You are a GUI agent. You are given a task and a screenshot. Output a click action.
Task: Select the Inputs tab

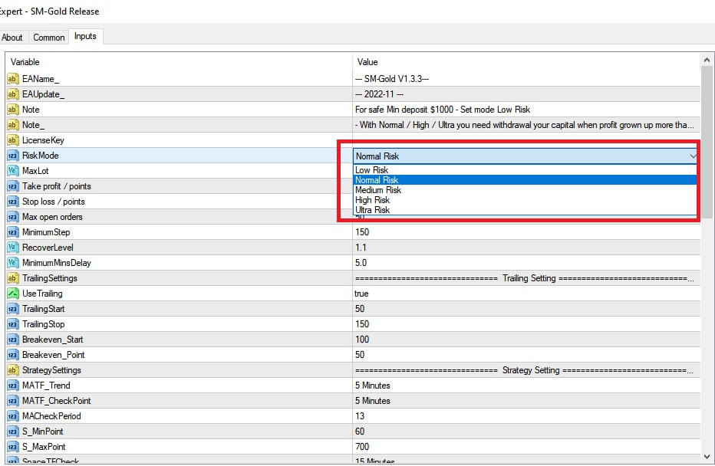click(85, 36)
